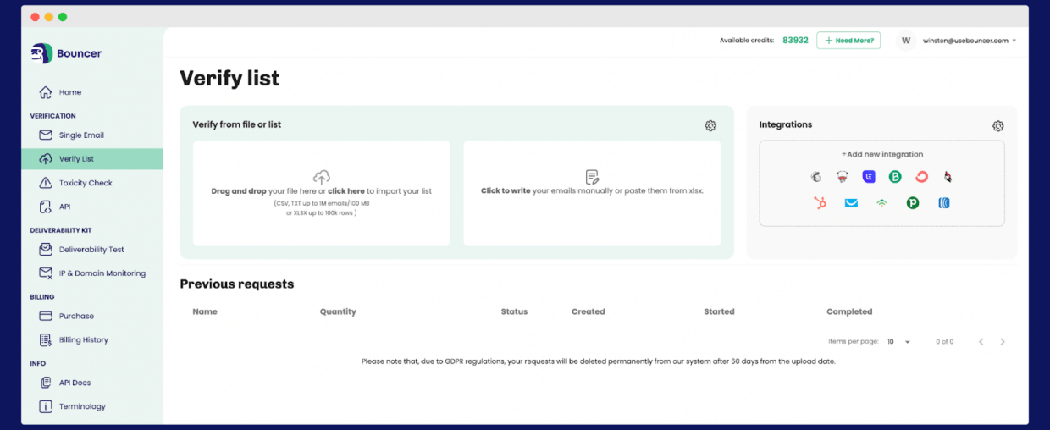Sort by the Status column header
This screenshot has width=1050, height=430.
(x=514, y=312)
